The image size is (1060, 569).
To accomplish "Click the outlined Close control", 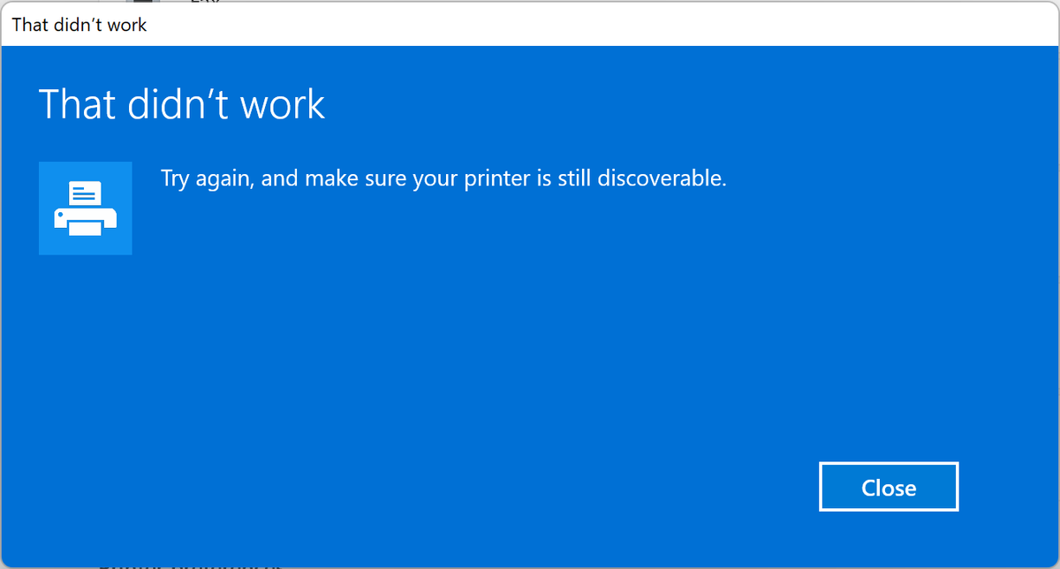I will click(x=889, y=486).
